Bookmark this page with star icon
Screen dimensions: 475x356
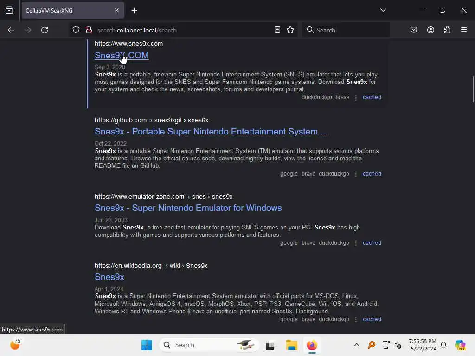coord(290,30)
